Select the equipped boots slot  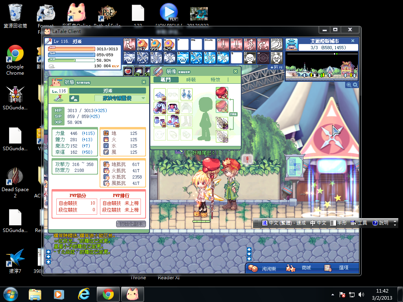click(173, 121)
